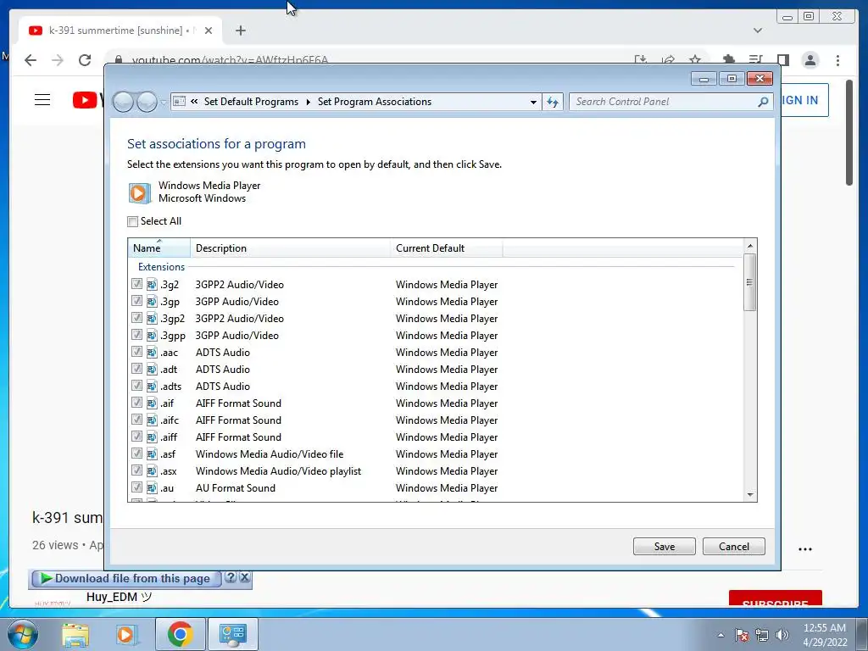Open the Chrome media control icon
Image resolution: width=868 pixels, height=651 pixels.
(x=755, y=59)
